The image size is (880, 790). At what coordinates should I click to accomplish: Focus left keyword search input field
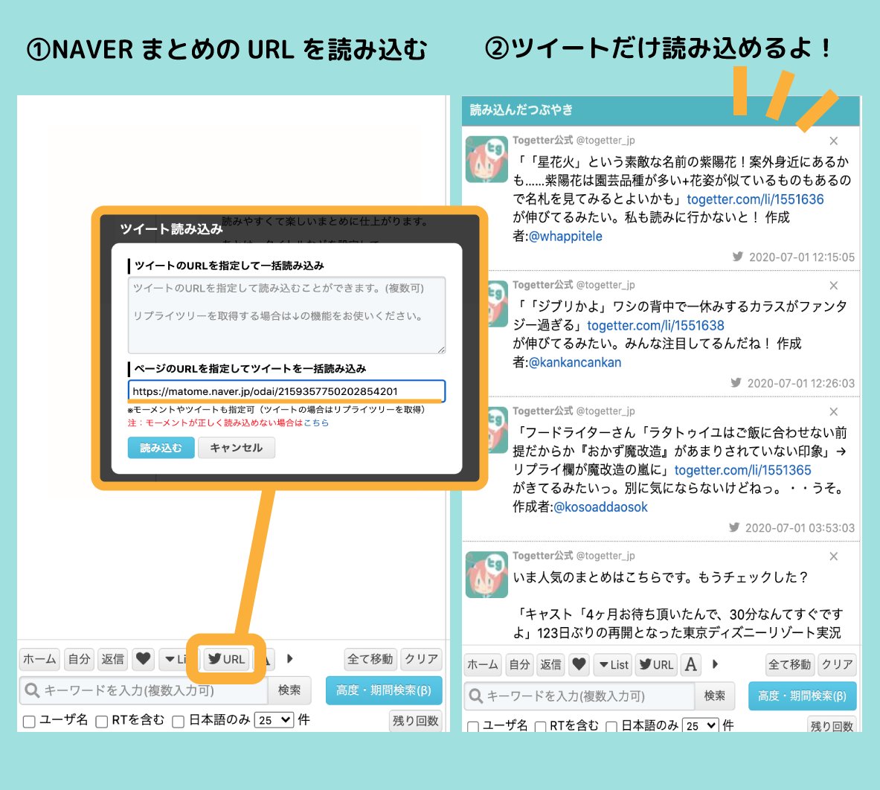144,690
